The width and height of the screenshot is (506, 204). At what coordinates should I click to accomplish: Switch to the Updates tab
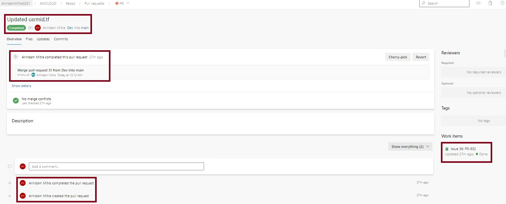(x=43, y=39)
